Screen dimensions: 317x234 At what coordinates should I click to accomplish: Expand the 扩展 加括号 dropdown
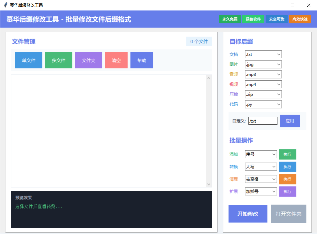261,191
